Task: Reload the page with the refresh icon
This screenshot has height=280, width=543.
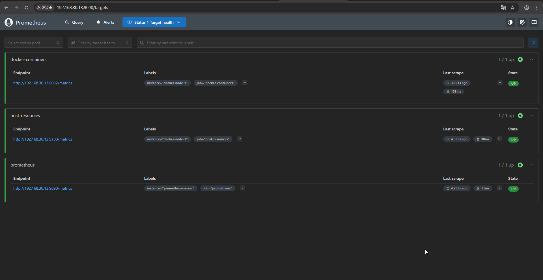Action: pyautogui.click(x=27, y=8)
